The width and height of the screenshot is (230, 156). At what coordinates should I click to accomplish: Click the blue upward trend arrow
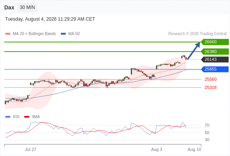[194, 51]
